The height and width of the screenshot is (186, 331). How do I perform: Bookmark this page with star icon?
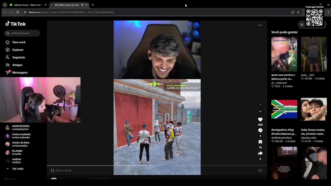(298, 12)
